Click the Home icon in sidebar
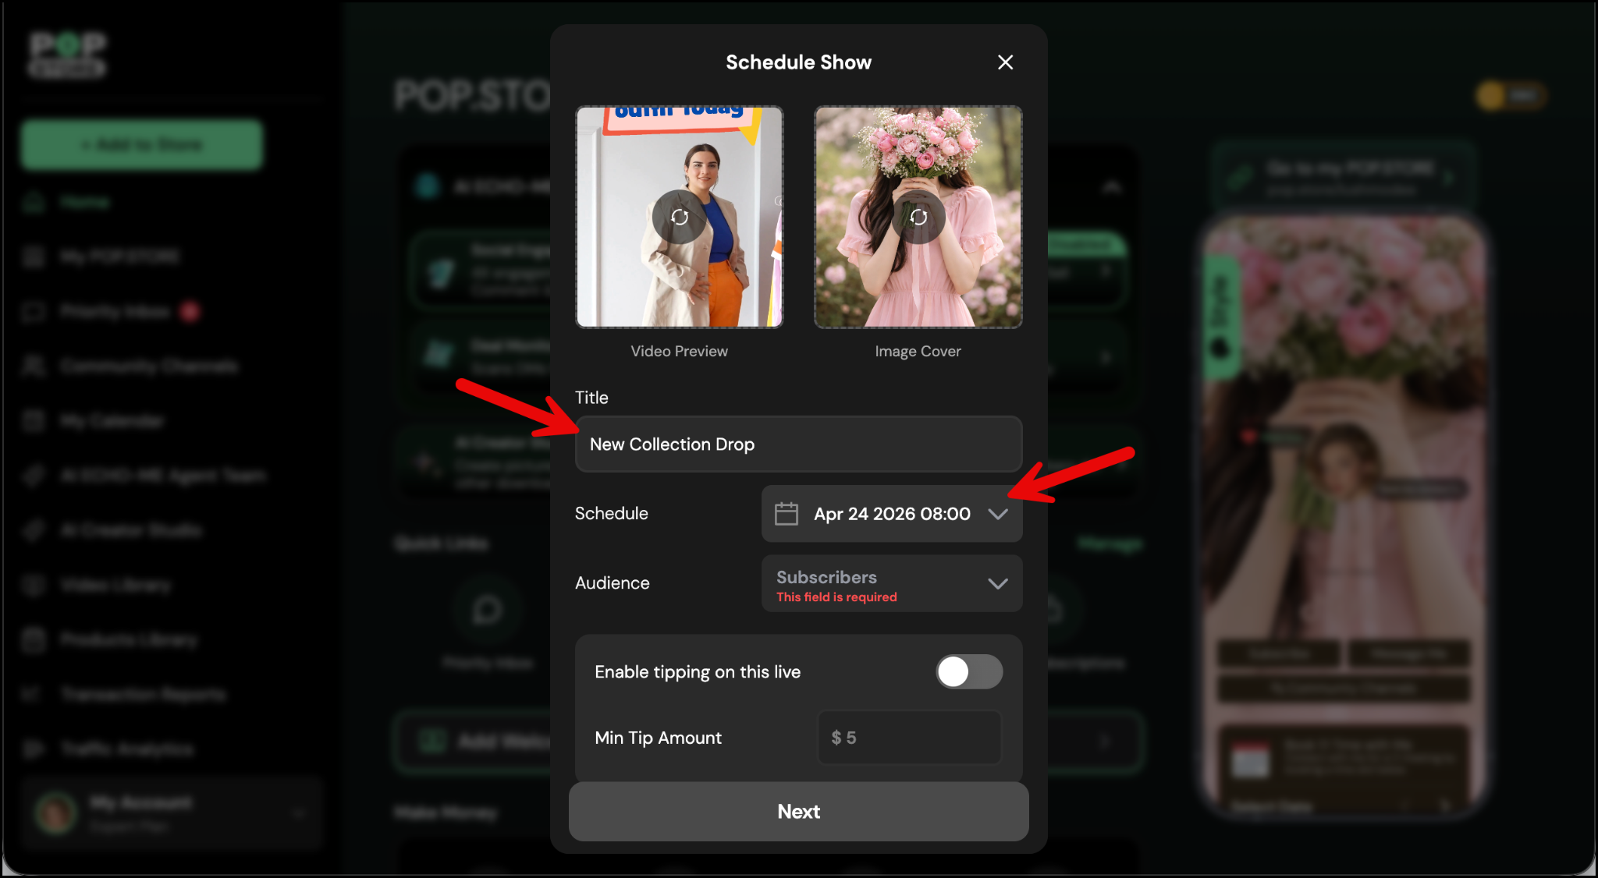The image size is (1598, 878). click(33, 202)
